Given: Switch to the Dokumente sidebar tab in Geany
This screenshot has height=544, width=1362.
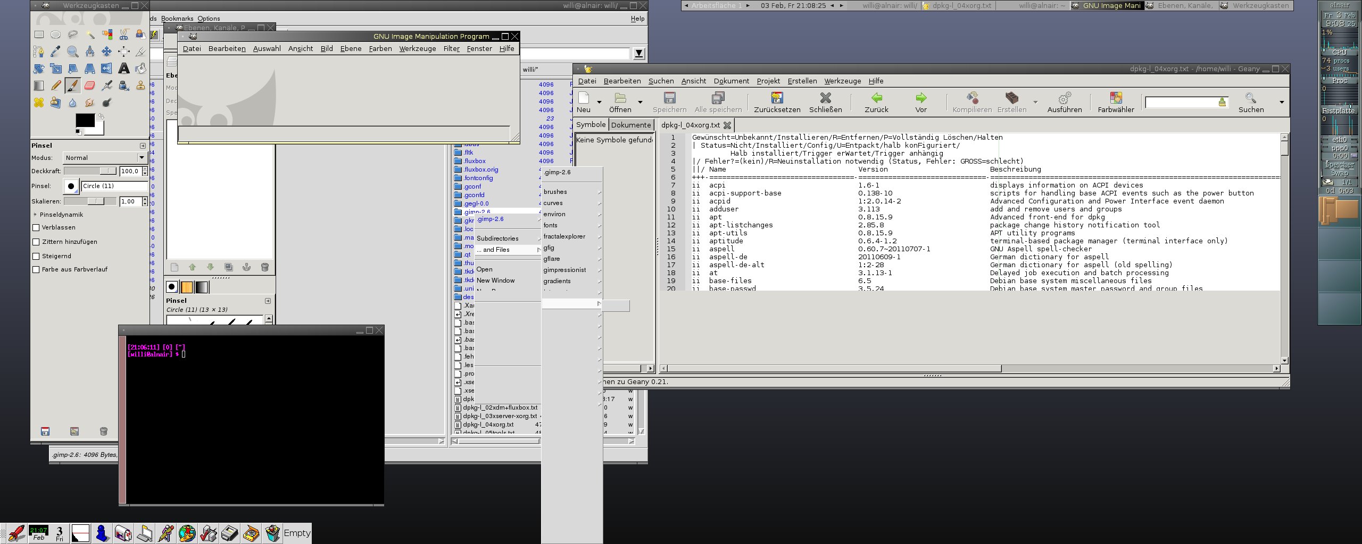Looking at the screenshot, I should pos(630,125).
